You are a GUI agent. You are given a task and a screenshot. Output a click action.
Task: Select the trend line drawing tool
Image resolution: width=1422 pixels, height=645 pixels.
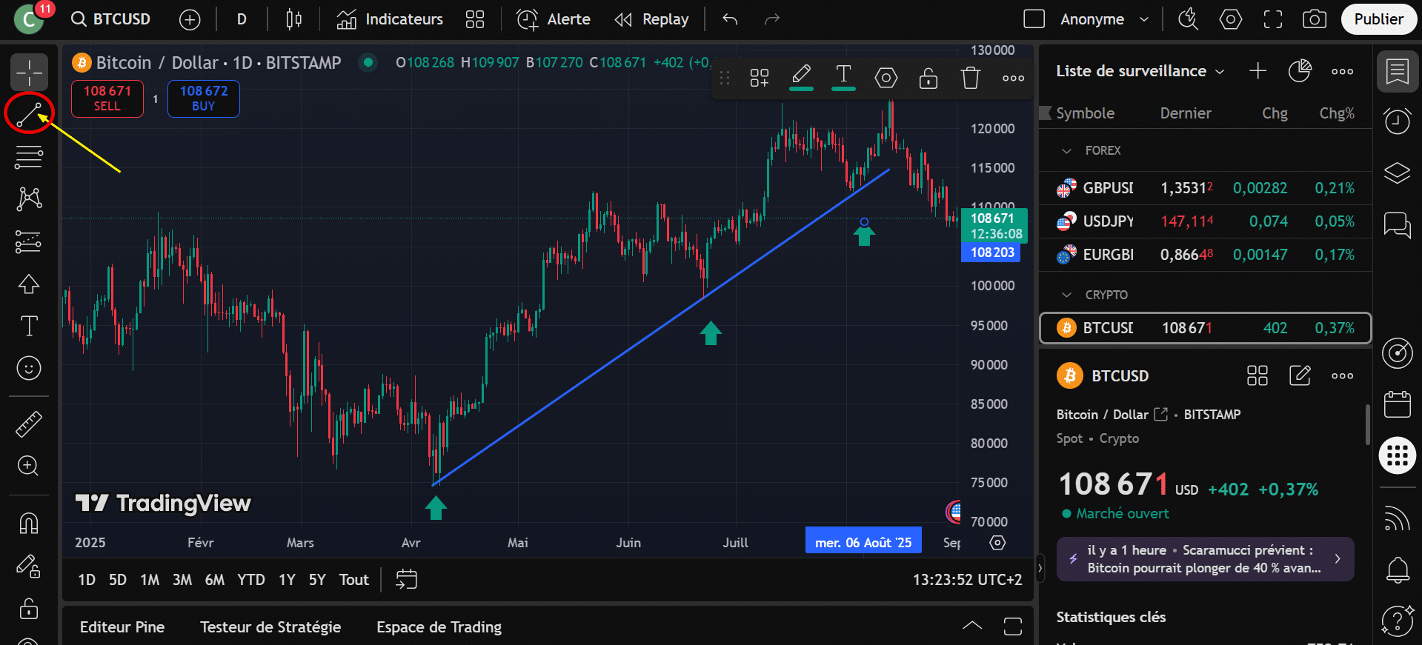[x=29, y=115]
